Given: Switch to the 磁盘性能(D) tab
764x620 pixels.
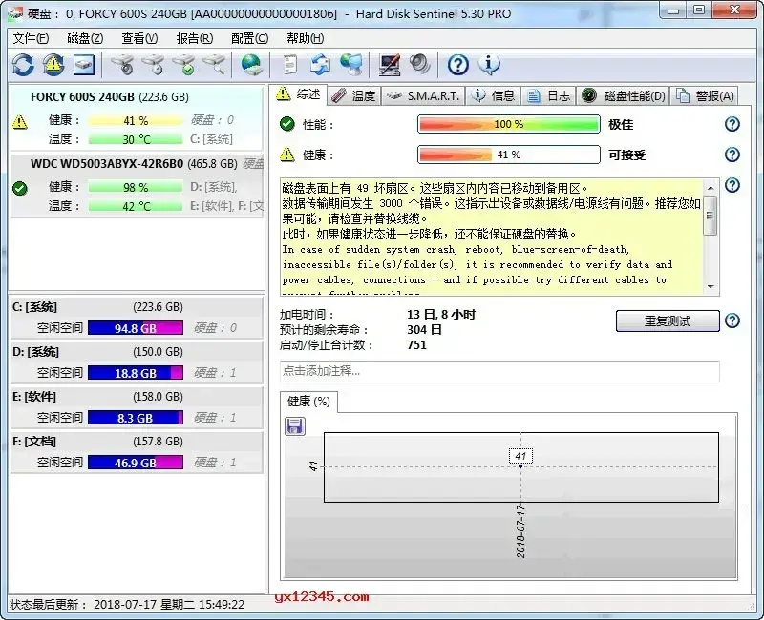Looking at the screenshot, I should tap(624, 96).
